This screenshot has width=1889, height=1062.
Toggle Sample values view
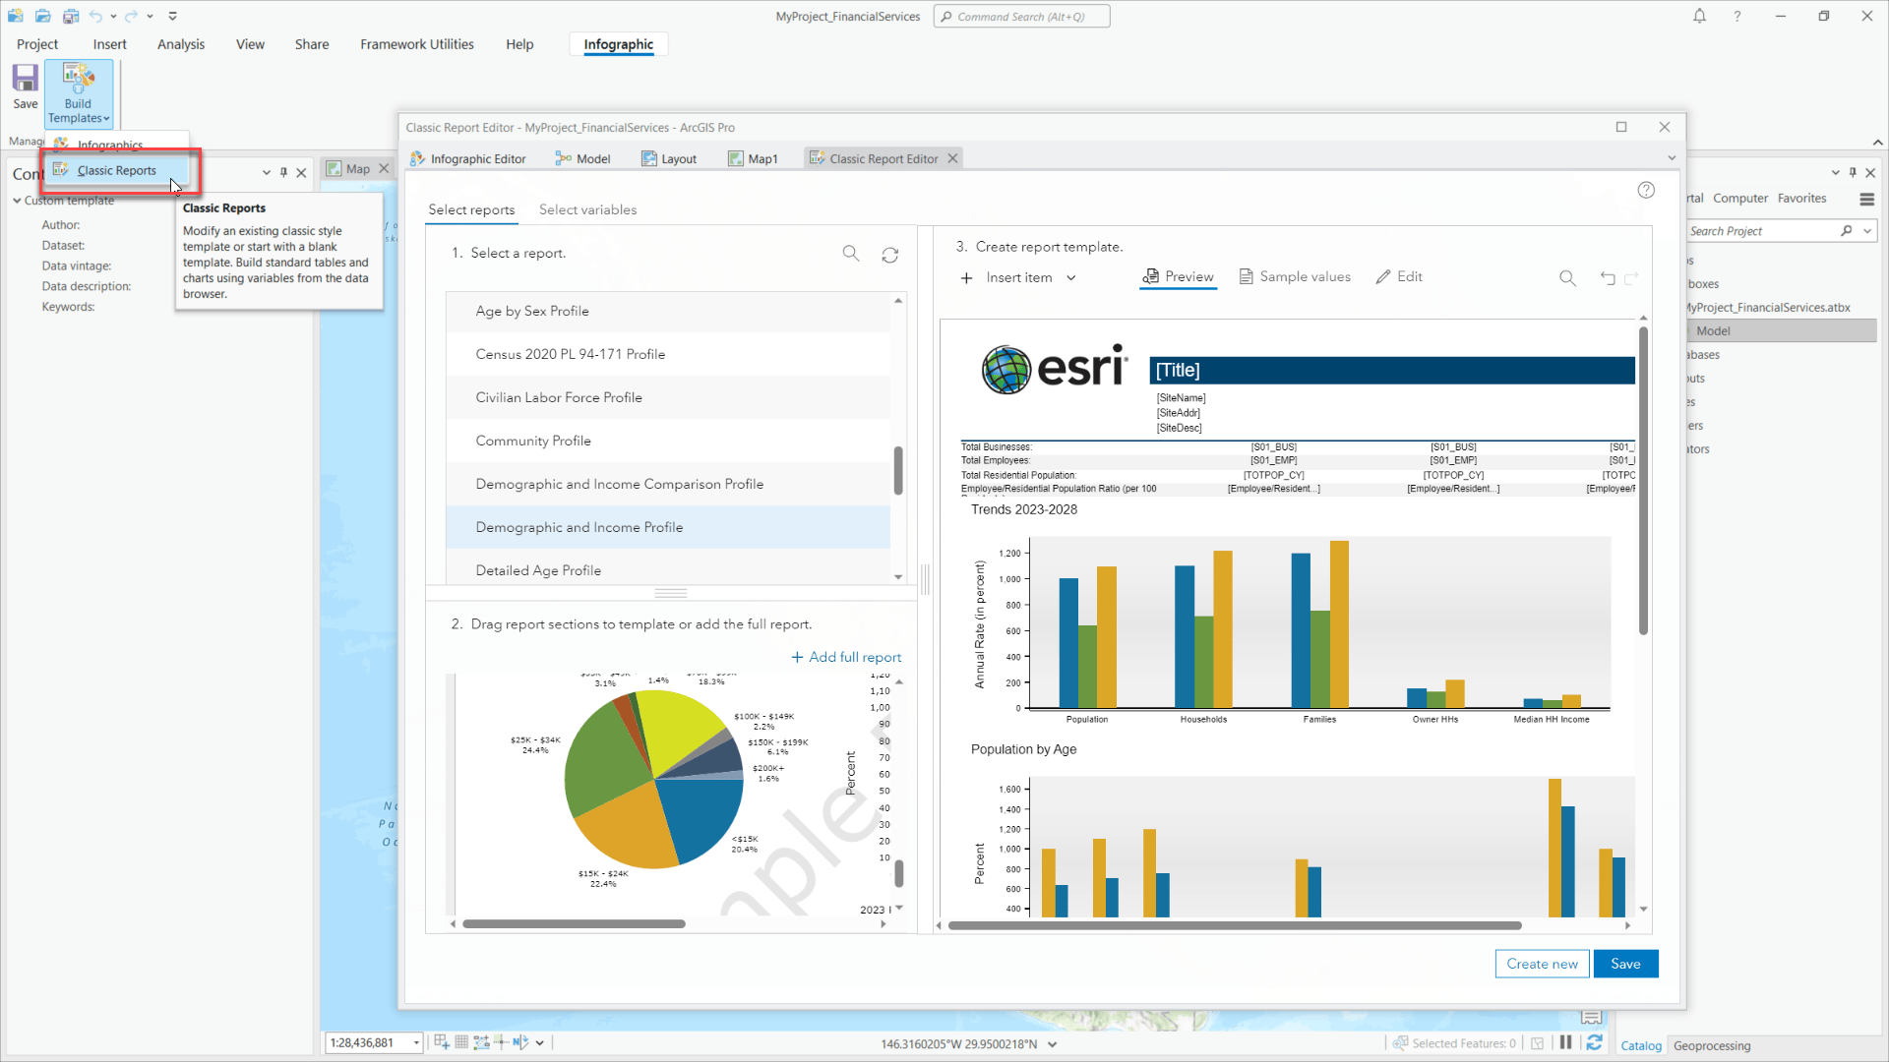[1294, 277]
